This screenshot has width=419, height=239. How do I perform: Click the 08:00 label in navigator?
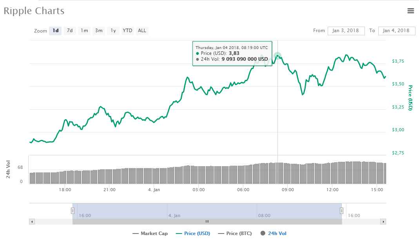click(264, 215)
